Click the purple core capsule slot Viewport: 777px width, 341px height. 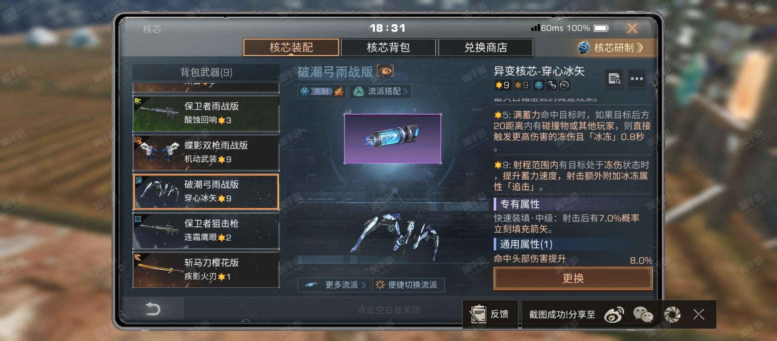pos(393,139)
